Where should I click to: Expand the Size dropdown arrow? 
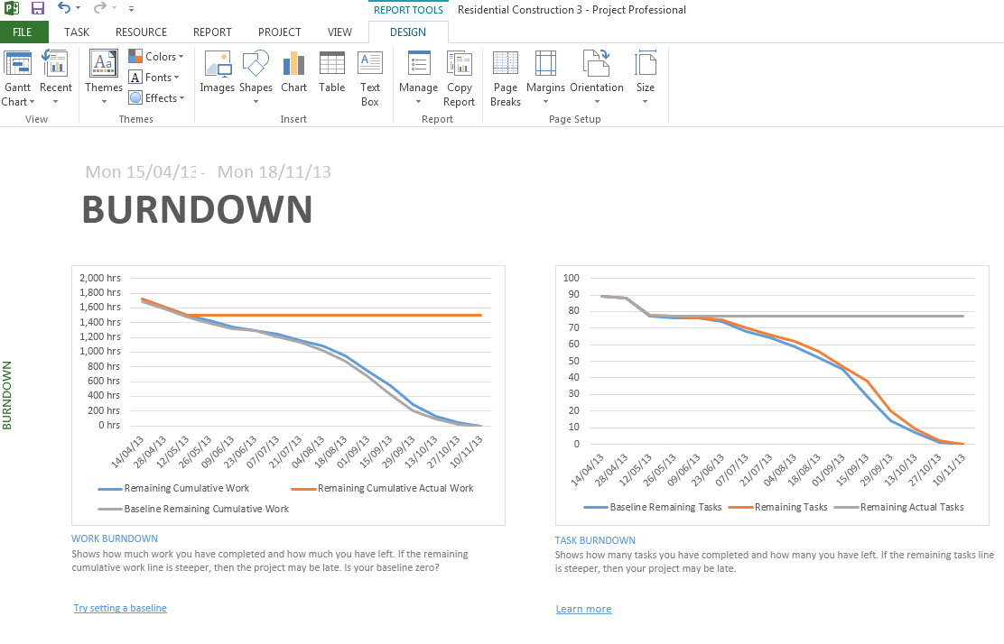(646, 102)
